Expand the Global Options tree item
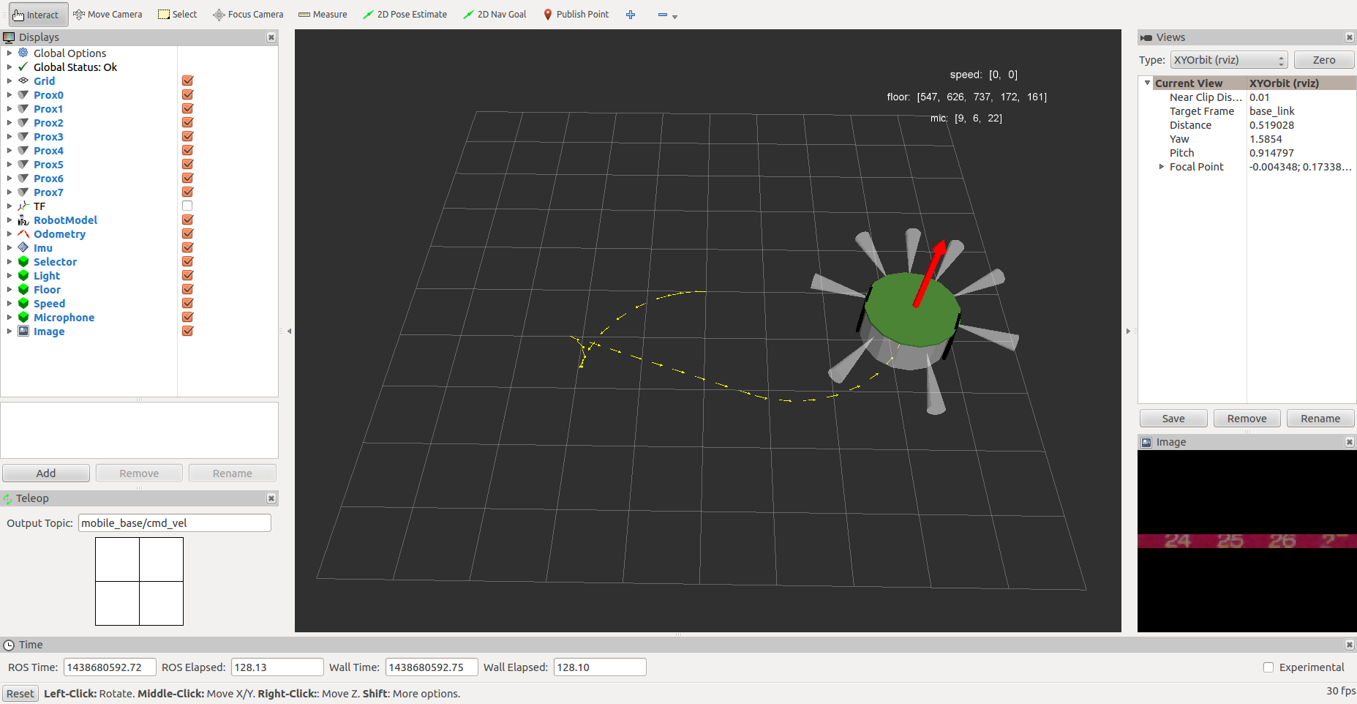Viewport: 1357px width, 704px height. click(x=10, y=53)
